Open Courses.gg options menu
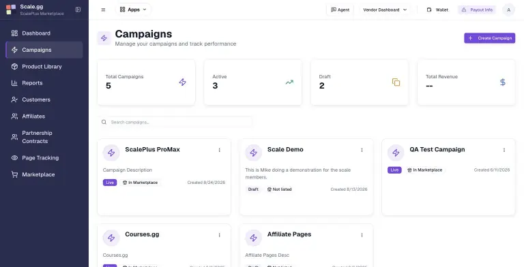The width and height of the screenshot is (524, 267). (x=219, y=235)
